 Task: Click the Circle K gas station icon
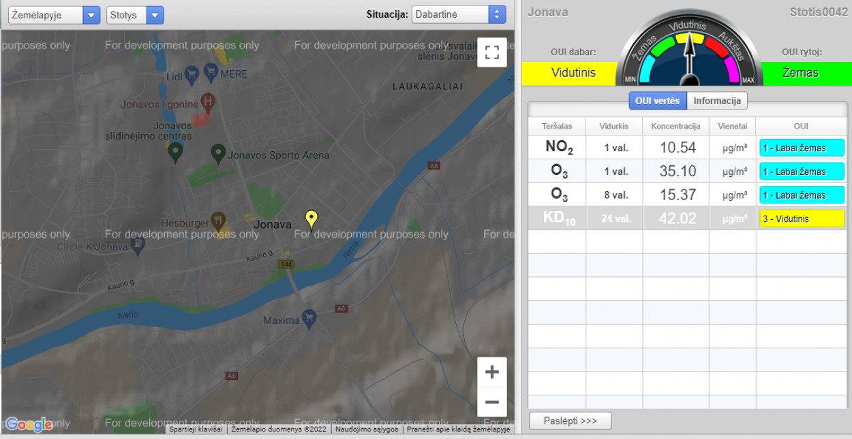point(138,244)
